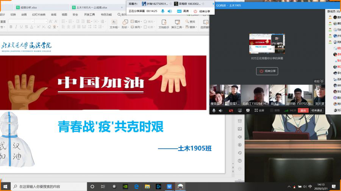This screenshot has height=191, width=341.
Task: Collapse video strip with 收起 chevron
Action: [x=319, y=81]
